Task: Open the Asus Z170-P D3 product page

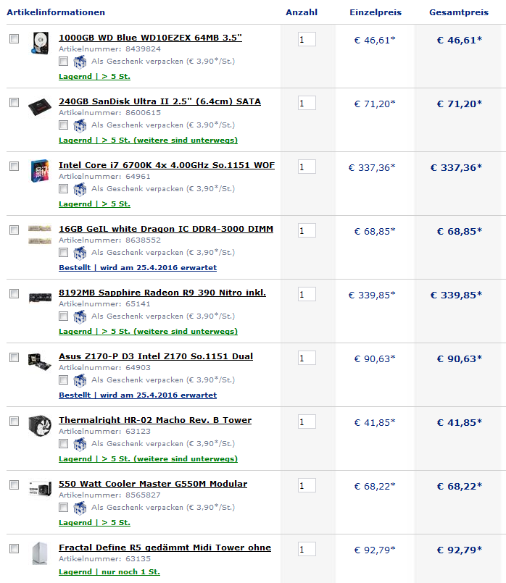Action: tap(156, 356)
